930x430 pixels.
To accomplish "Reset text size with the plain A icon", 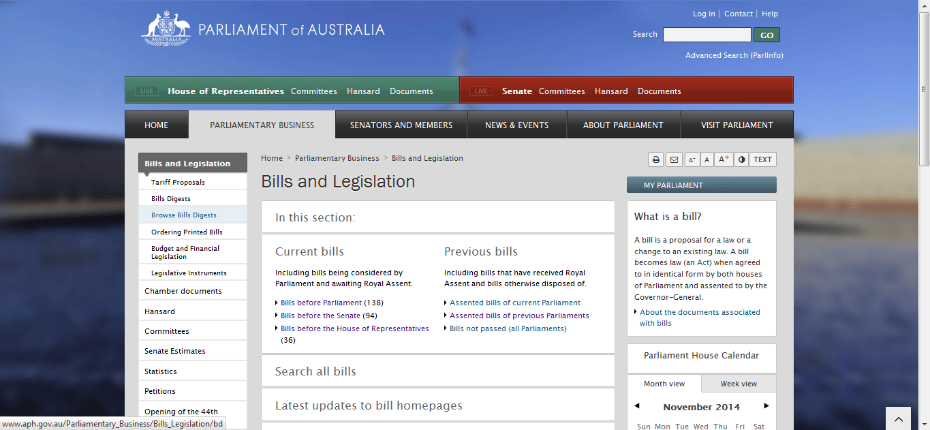I will [707, 159].
